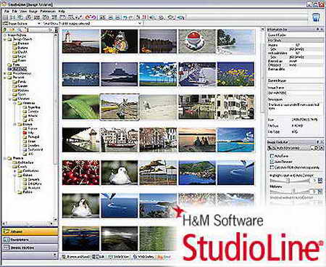This screenshot has width=326, height=267.
Task: Toggle the second Image Toolbox checkbox
Action: click(272, 161)
